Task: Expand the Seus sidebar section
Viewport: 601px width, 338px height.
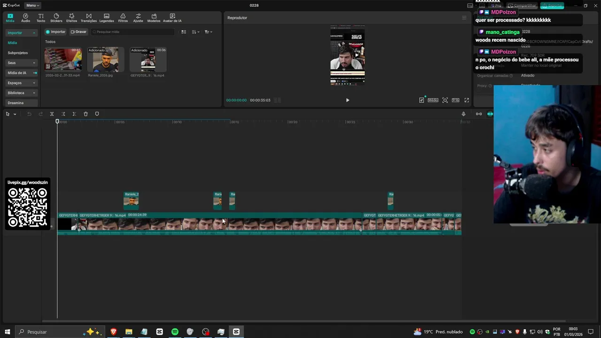Action: (21, 62)
